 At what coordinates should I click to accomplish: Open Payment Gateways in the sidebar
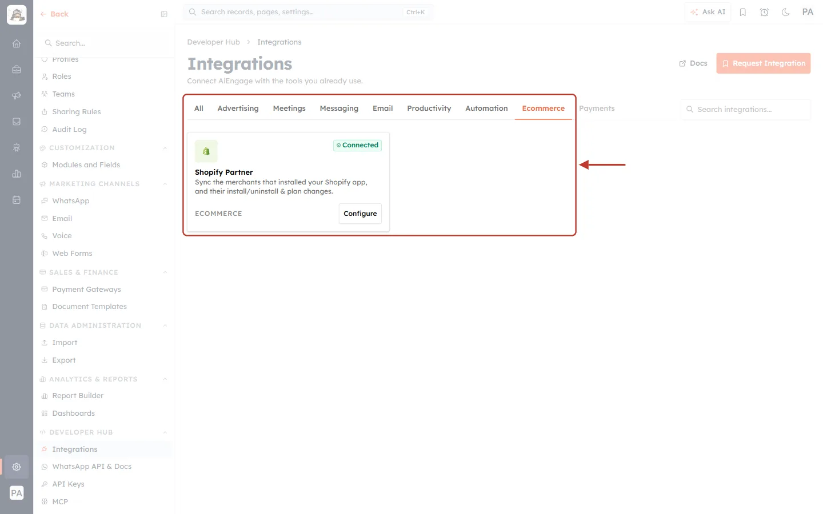(86, 290)
